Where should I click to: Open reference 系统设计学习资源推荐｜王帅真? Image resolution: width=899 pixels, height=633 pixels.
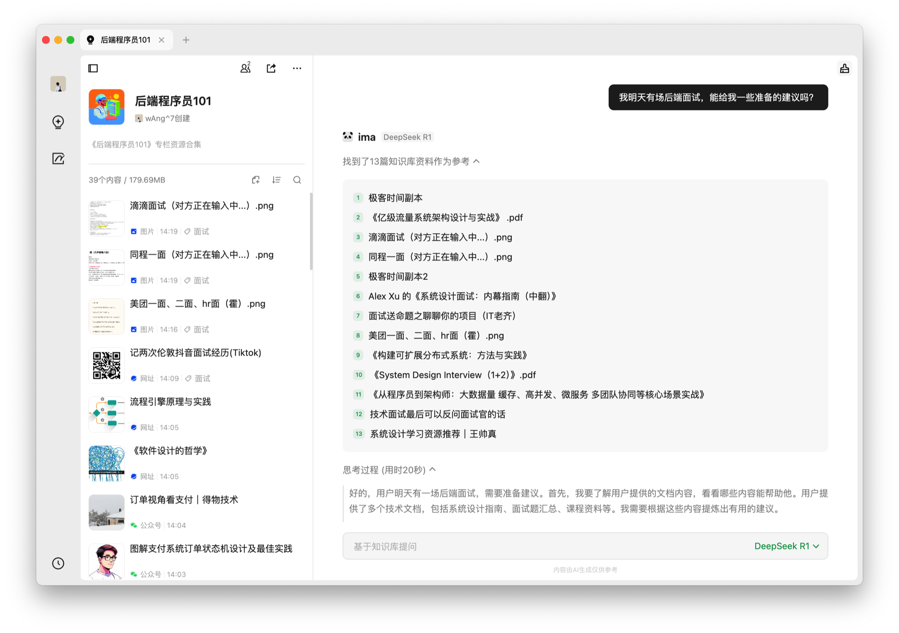click(433, 434)
